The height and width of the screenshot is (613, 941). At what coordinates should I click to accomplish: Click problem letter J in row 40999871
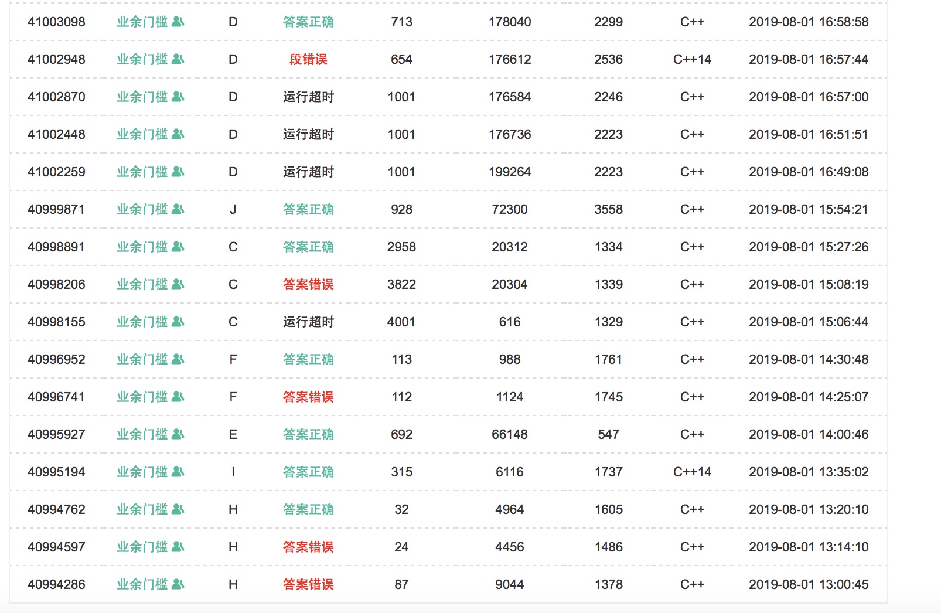click(233, 209)
